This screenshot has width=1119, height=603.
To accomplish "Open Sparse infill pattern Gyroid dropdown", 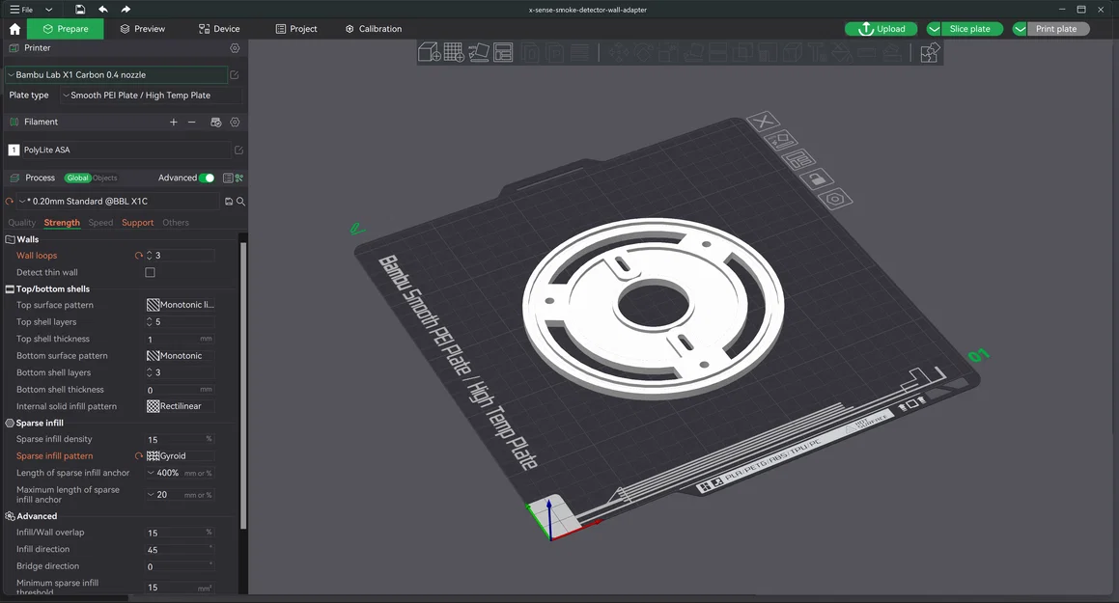I will coord(180,456).
